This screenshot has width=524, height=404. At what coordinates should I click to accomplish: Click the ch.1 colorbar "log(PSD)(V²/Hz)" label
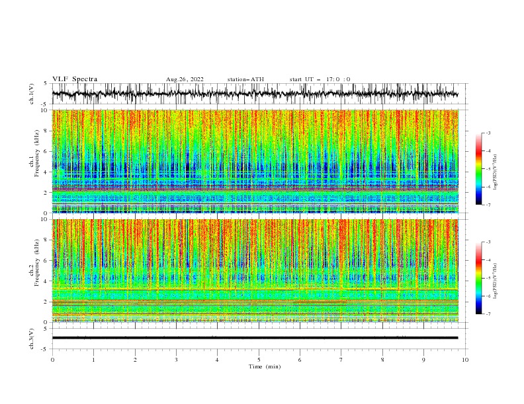tap(495, 172)
